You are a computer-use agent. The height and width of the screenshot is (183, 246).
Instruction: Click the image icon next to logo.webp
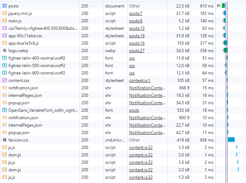(5, 50)
